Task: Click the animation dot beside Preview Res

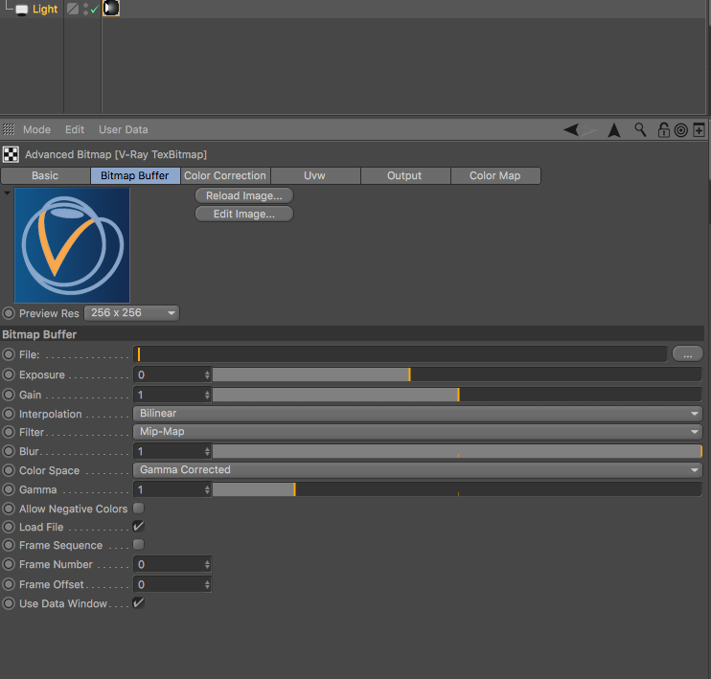Action: click(x=9, y=313)
